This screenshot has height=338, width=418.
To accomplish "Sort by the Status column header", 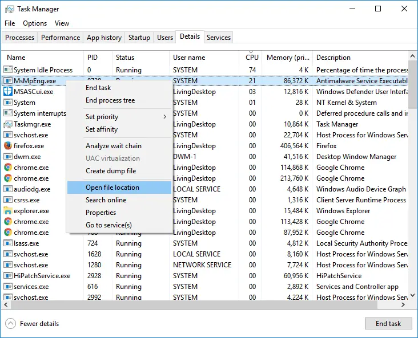I will (140, 58).
